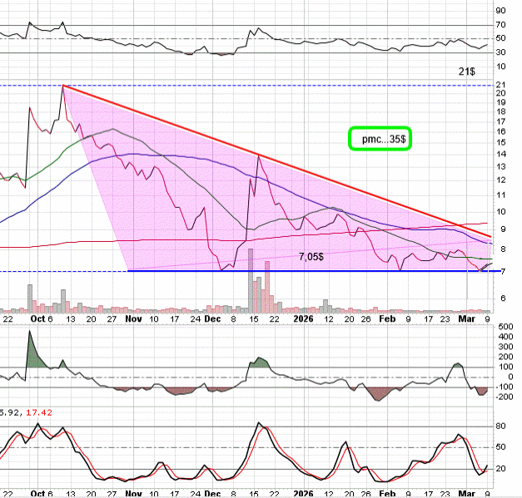522x498 pixels.
Task: Select "Nov" on the price chart date axis
Action: click(x=133, y=318)
